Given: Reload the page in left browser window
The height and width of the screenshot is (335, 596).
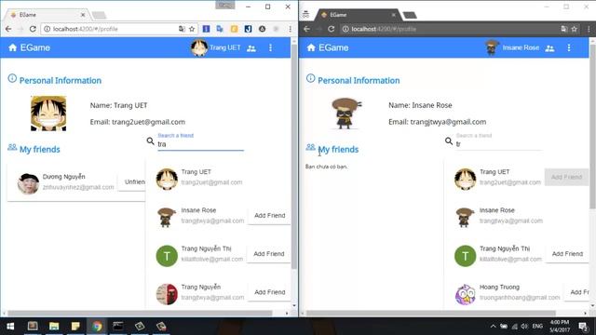Looking at the screenshot, I should 33,29.
